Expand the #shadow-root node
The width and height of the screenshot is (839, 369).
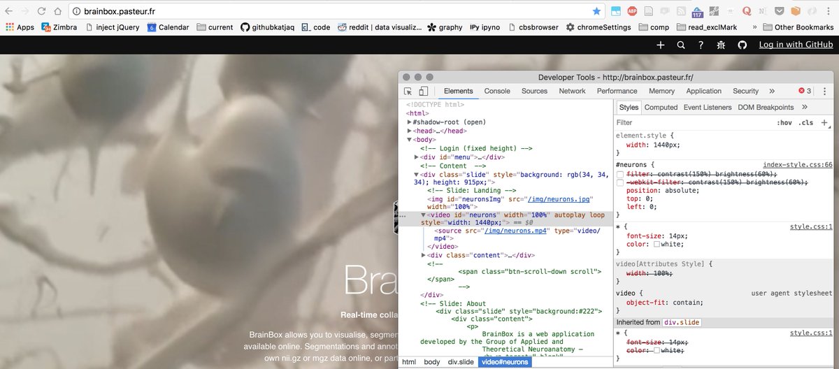point(410,122)
